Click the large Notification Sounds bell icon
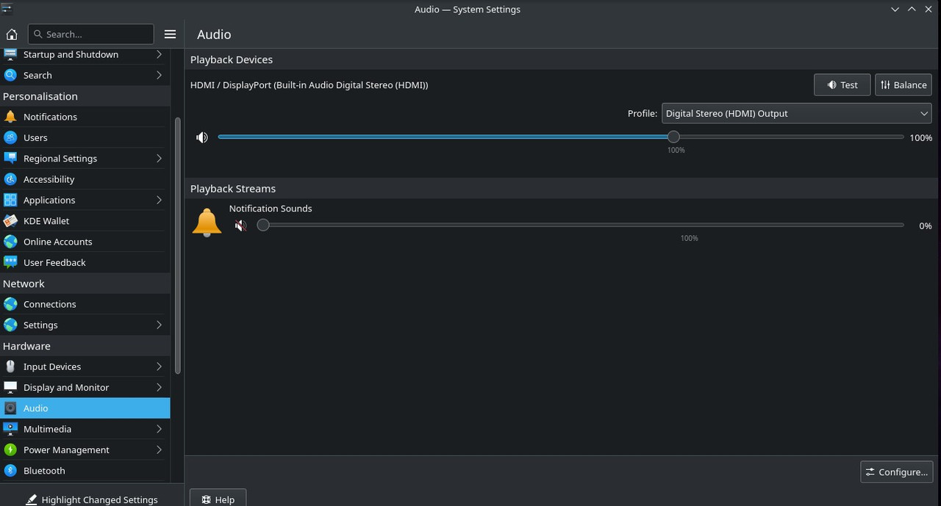The height and width of the screenshot is (506, 941). click(x=207, y=222)
